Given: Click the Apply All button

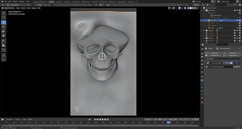Looking at the screenshot, I should point(214,53).
